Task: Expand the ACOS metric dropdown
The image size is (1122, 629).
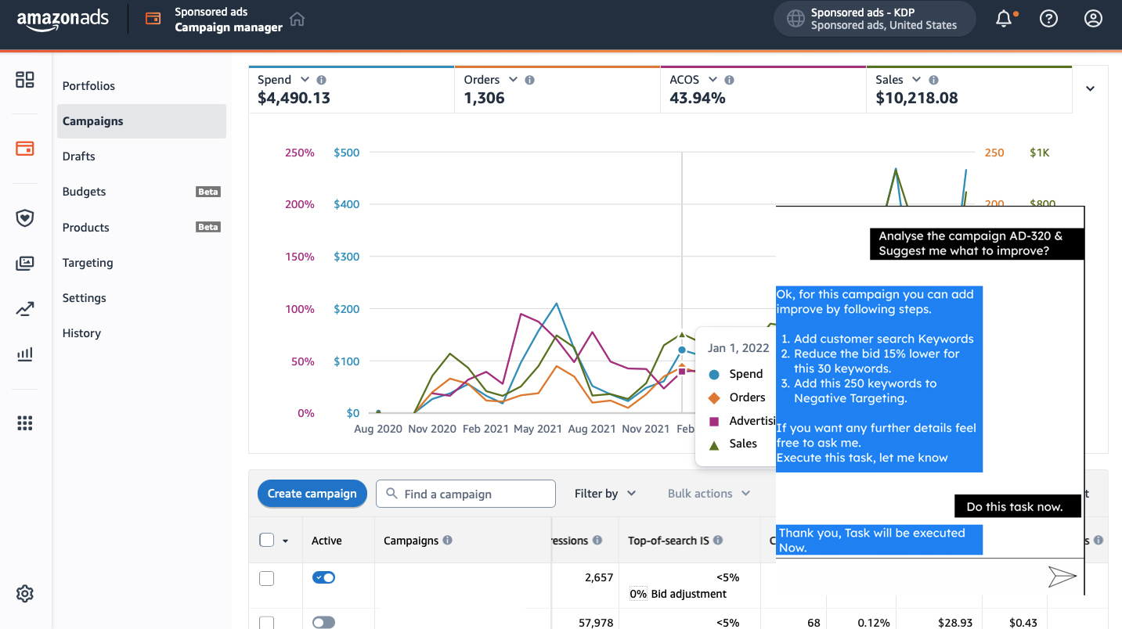Action: coord(713,80)
